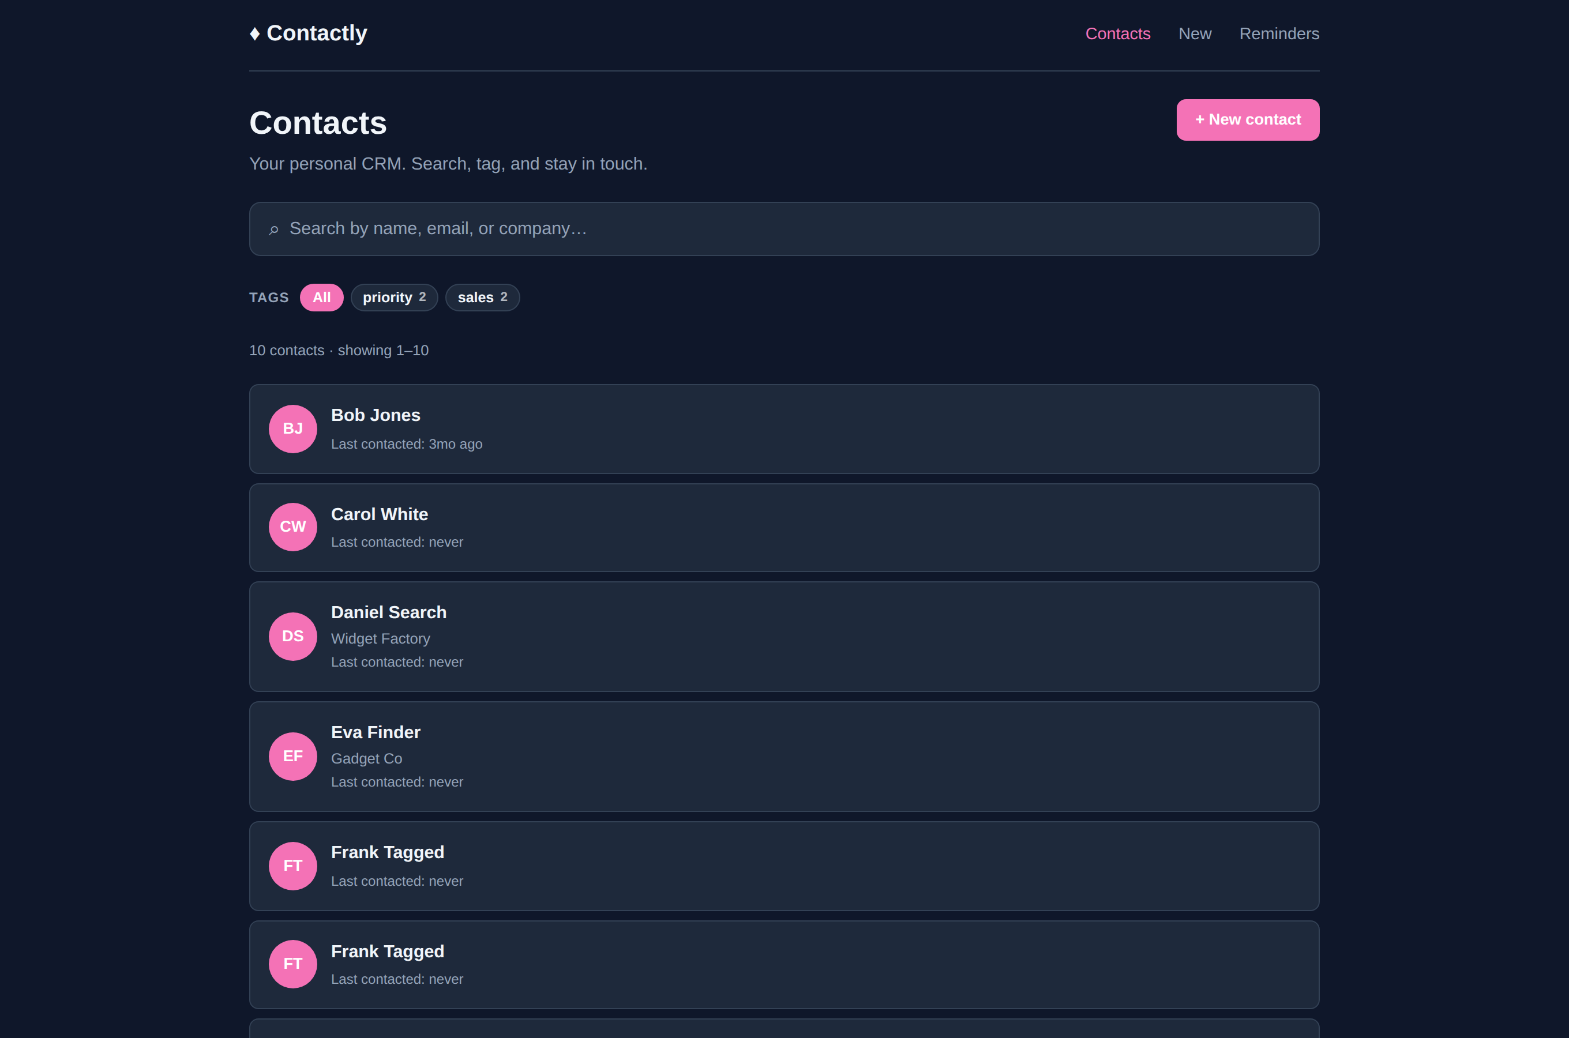Click Bob Jones' BJ avatar
The image size is (1569, 1038).
click(292, 429)
